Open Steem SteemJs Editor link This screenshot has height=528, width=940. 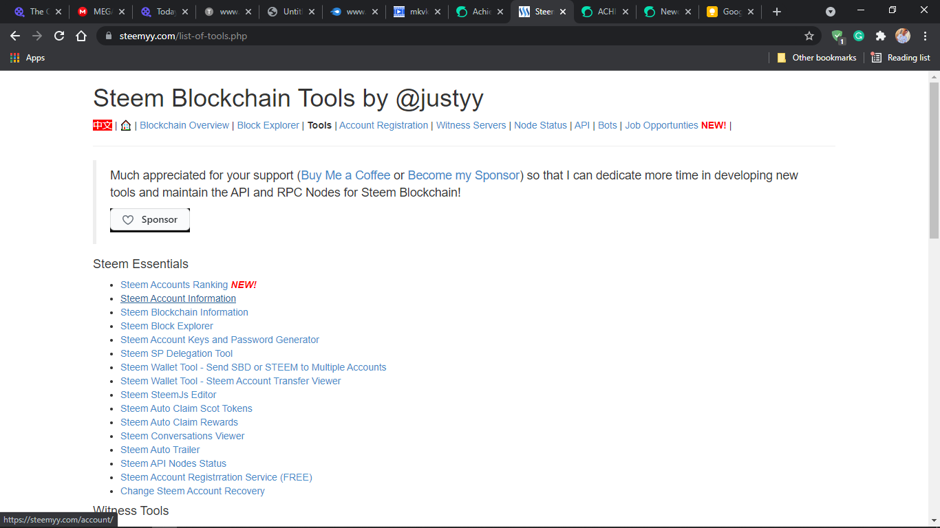pos(168,395)
